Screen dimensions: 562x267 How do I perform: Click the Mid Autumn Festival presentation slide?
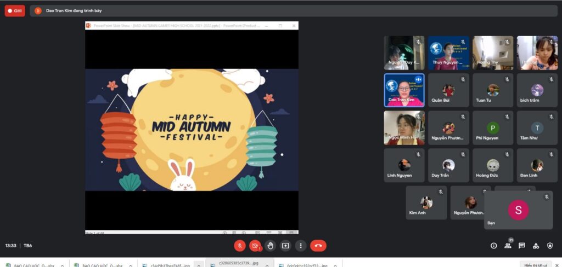(192, 130)
